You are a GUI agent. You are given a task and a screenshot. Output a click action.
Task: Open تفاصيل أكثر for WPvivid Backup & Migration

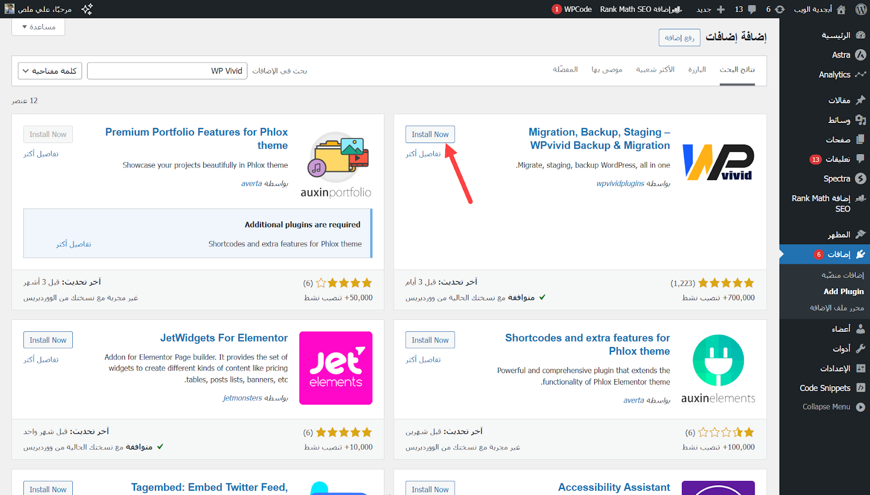[x=423, y=154]
